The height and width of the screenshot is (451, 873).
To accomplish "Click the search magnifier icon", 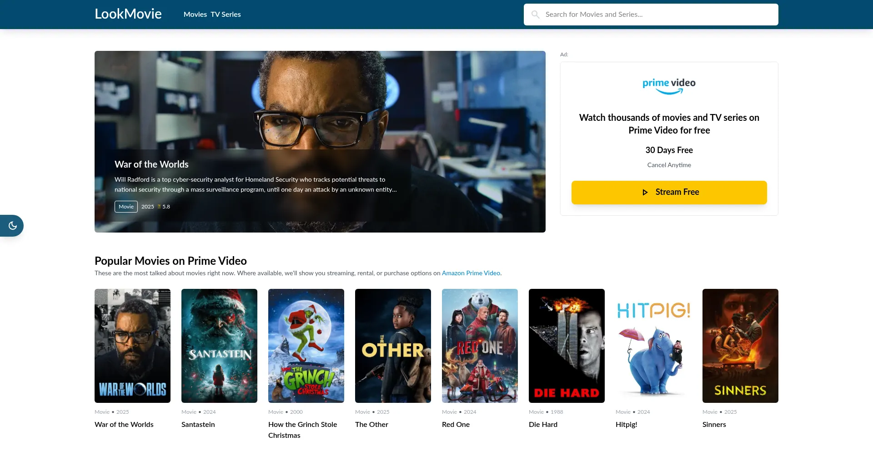I will pos(536,14).
